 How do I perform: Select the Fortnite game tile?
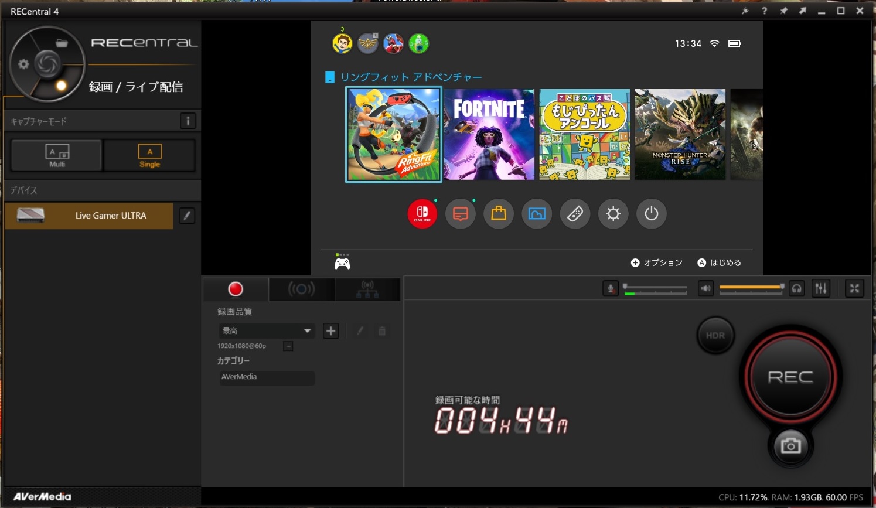click(x=489, y=135)
